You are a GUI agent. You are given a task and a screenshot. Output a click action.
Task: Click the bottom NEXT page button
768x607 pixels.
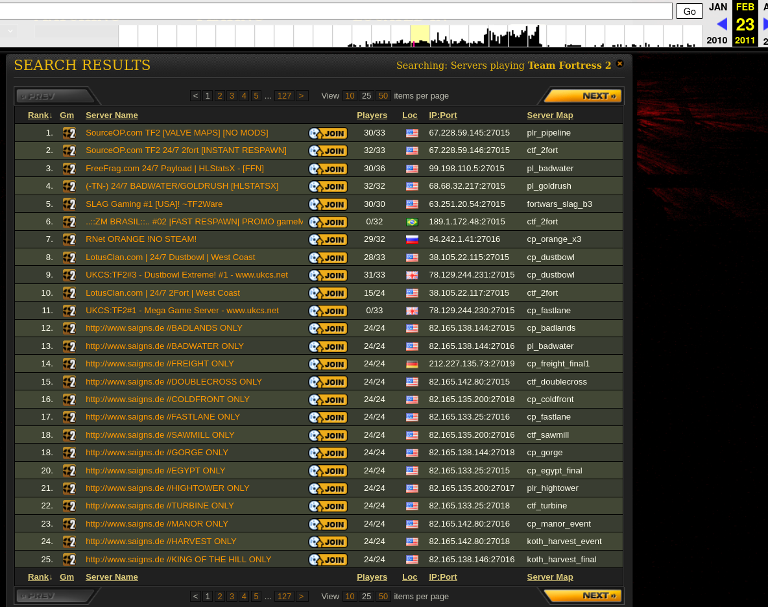(583, 596)
